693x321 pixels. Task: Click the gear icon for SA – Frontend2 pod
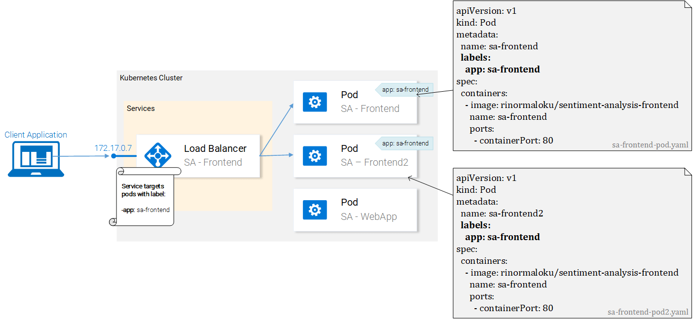314,156
